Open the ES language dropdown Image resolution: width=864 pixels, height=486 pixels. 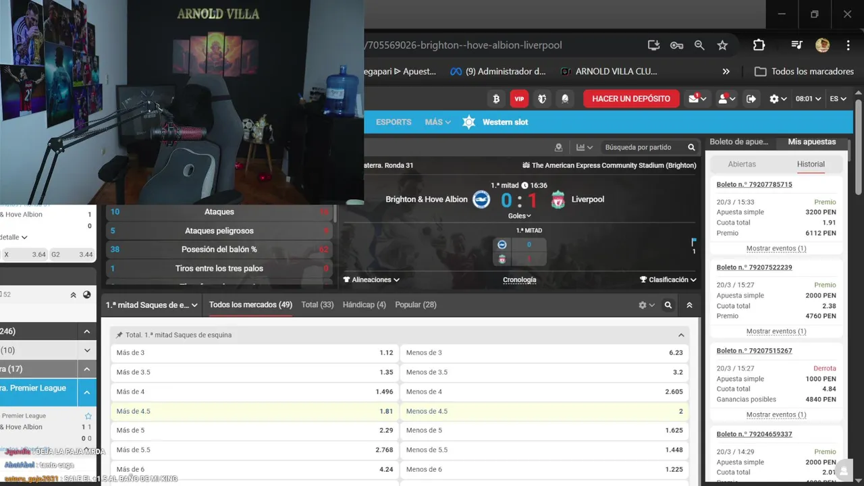click(x=838, y=99)
